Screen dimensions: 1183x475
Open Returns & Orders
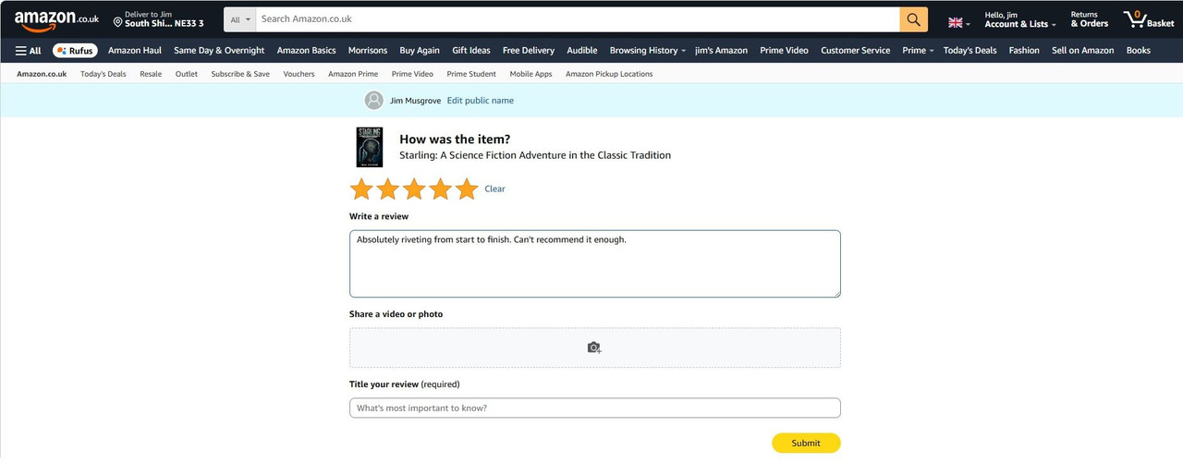(x=1090, y=19)
